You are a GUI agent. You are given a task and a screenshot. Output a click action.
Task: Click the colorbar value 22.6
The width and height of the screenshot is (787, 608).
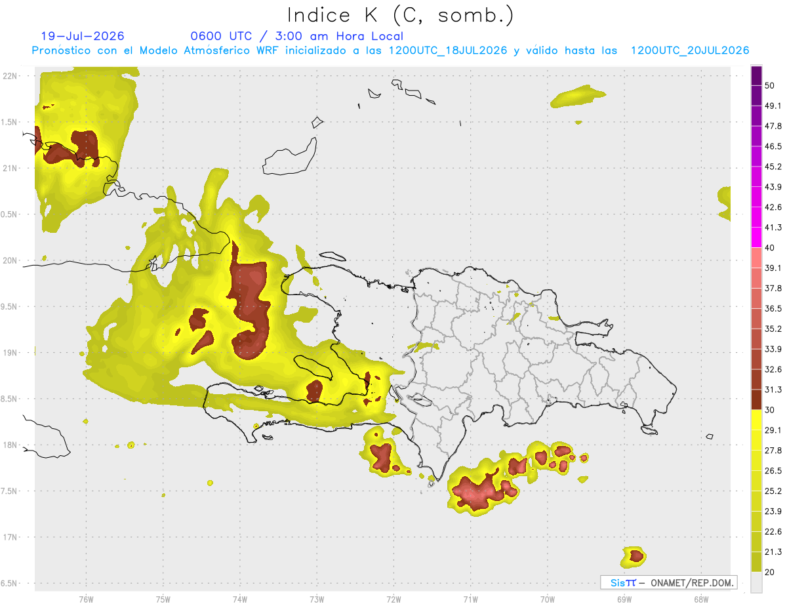[x=774, y=531]
